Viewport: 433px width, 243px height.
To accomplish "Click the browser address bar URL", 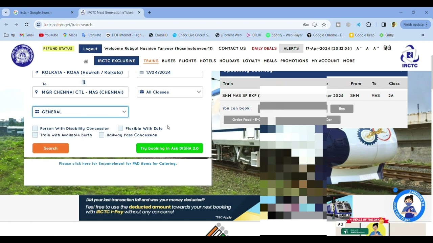I will [x=68, y=25].
